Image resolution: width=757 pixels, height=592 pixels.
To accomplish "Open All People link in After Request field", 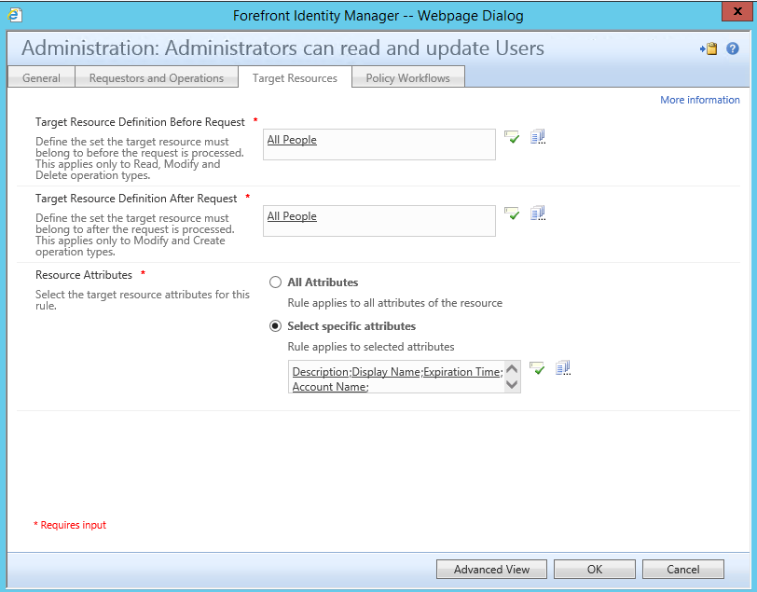I will click(292, 216).
